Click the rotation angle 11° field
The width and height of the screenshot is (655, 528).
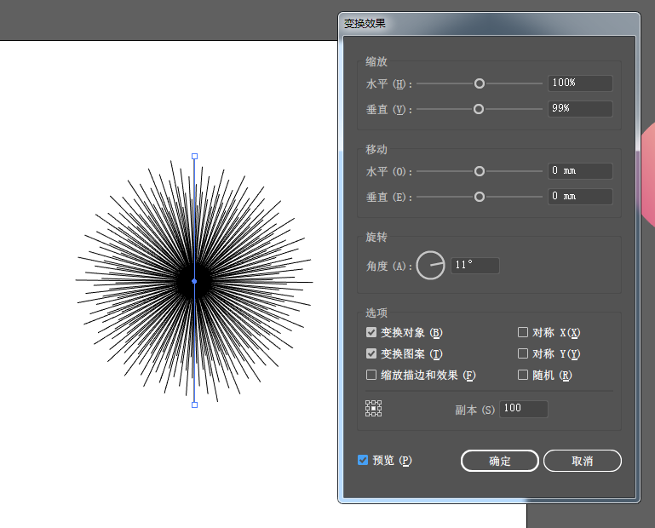[475, 265]
